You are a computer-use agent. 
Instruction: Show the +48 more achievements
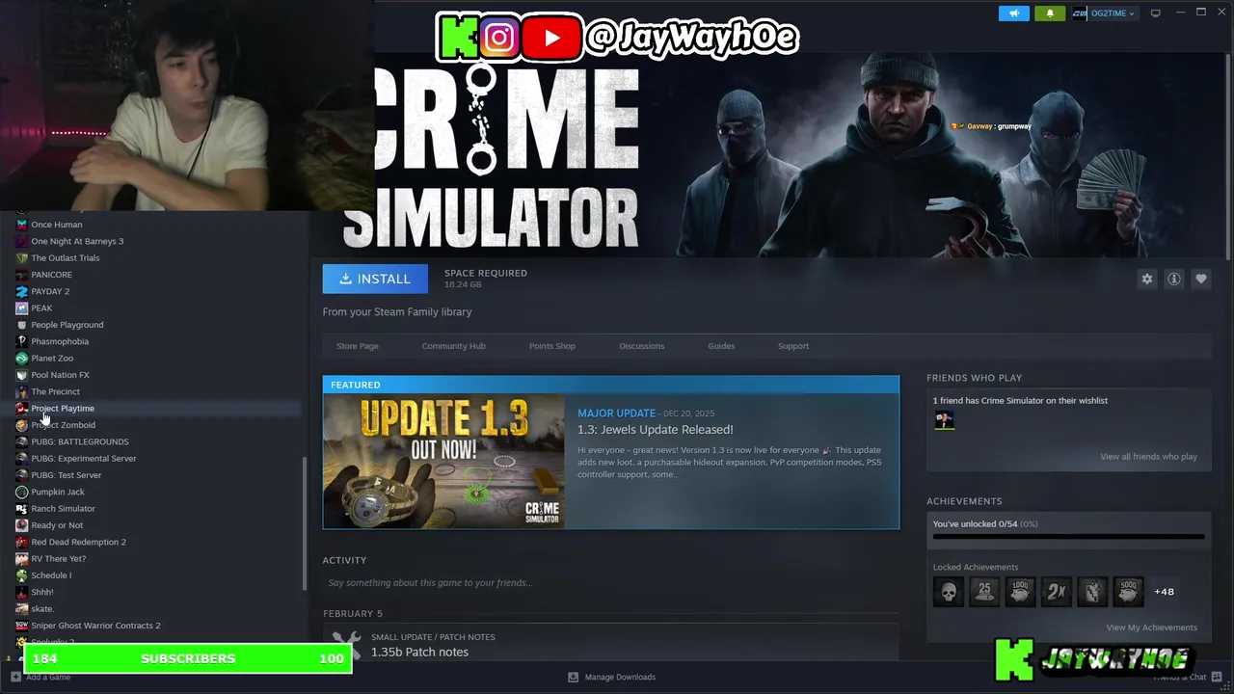tap(1164, 592)
